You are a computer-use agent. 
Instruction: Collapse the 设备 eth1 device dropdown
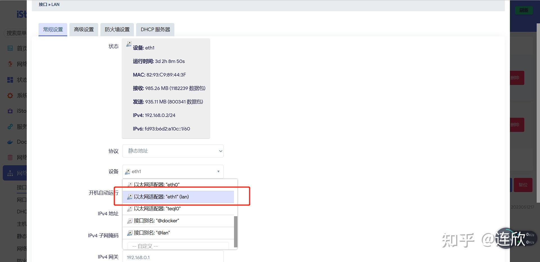click(x=173, y=171)
